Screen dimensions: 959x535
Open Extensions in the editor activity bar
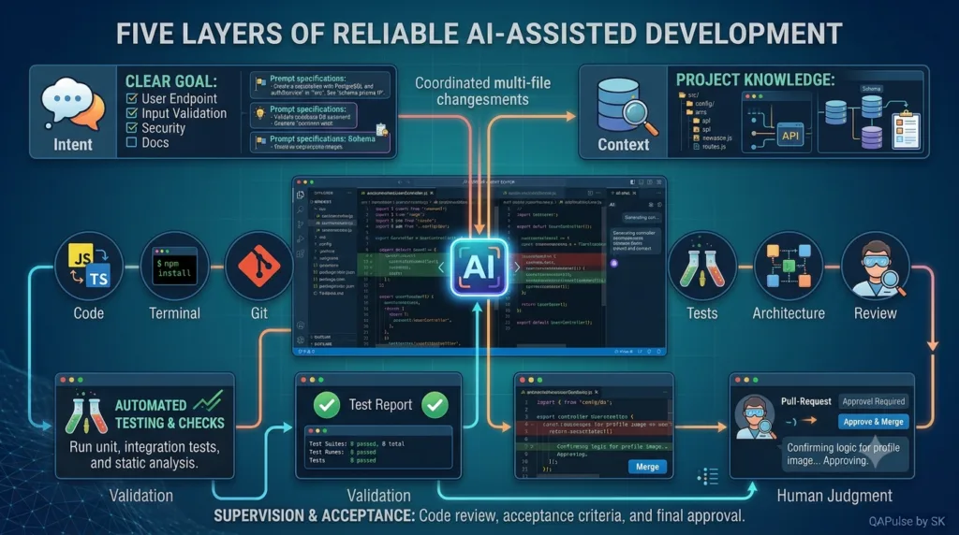tap(301, 253)
